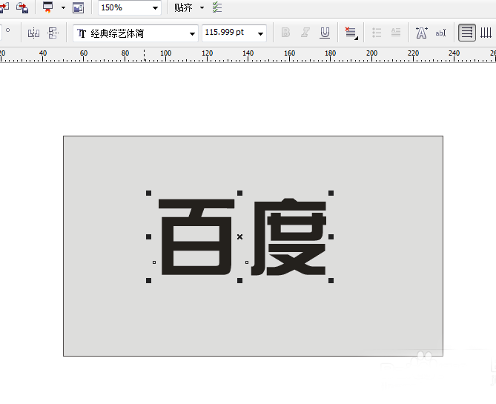Click the kerning node left of 百
The height and width of the screenshot is (404, 496).
point(154,262)
